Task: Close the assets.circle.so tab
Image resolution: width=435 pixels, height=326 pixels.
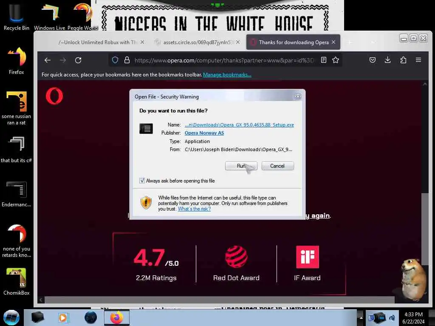Action: coord(238,42)
